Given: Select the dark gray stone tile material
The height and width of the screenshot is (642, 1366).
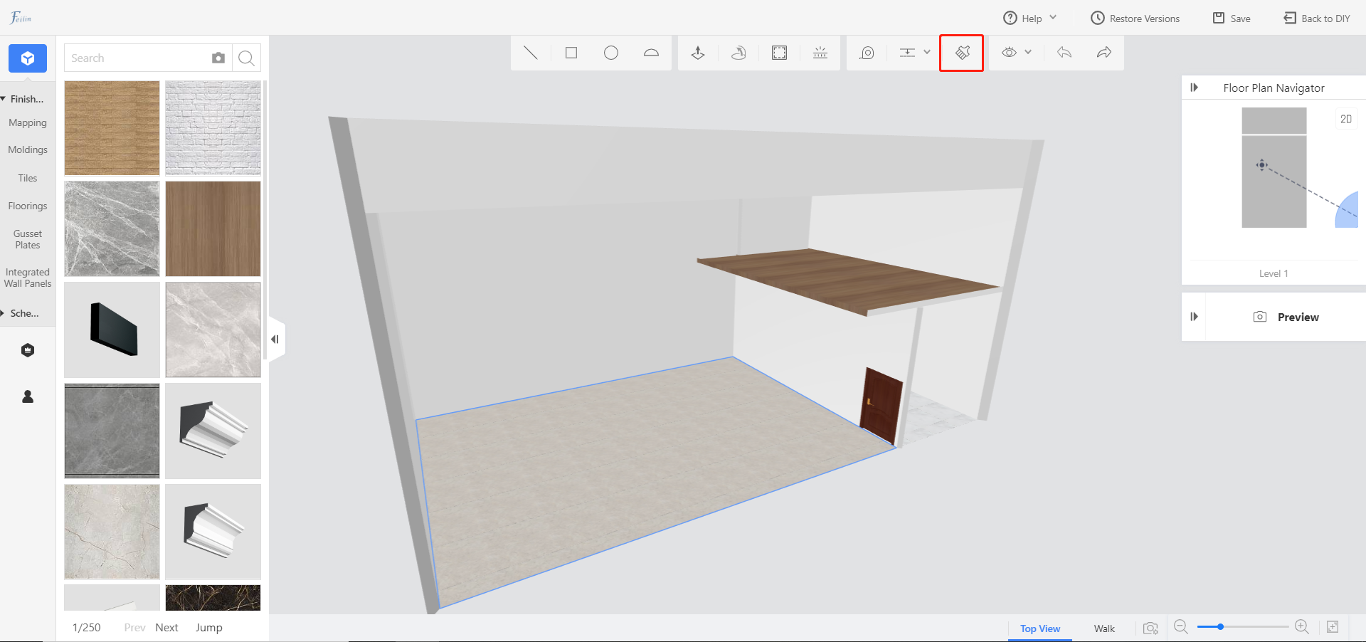Looking at the screenshot, I should click(x=112, y=431).
